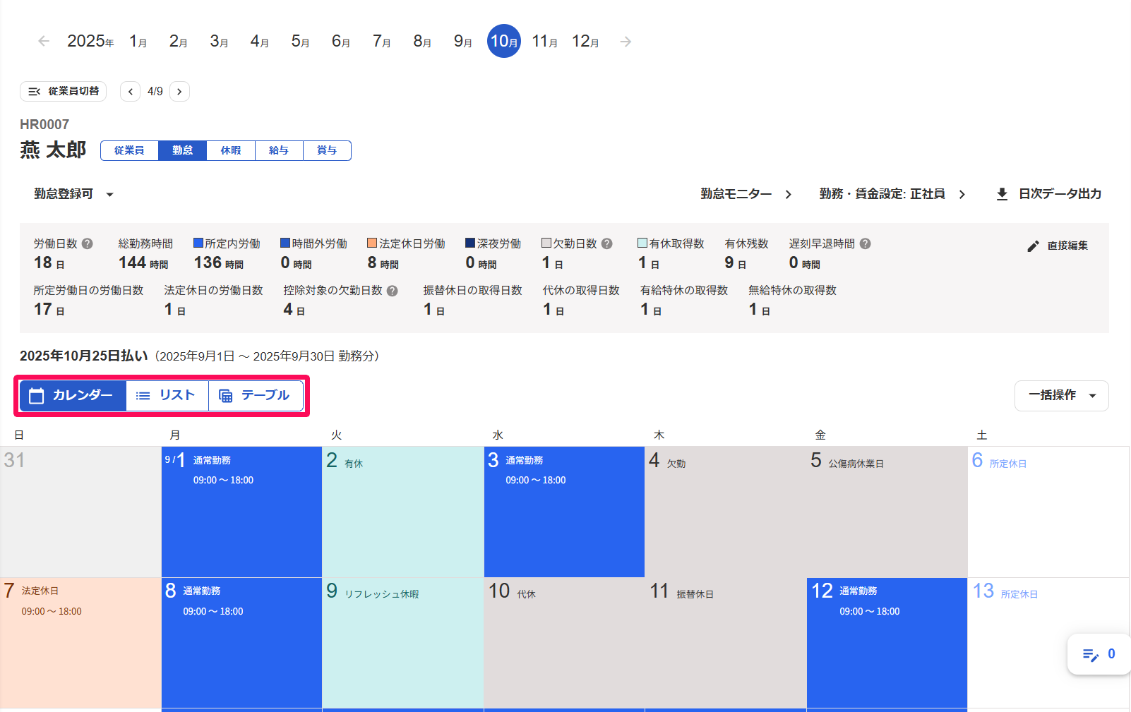Toggle the 時間外労働 legend box
Screen dimensions: 1131x712
[285, 243]
